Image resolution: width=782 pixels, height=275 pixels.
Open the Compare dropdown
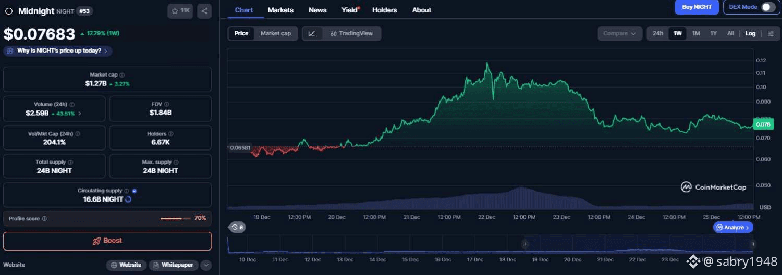pyautogui.click(x=619, y=34)
